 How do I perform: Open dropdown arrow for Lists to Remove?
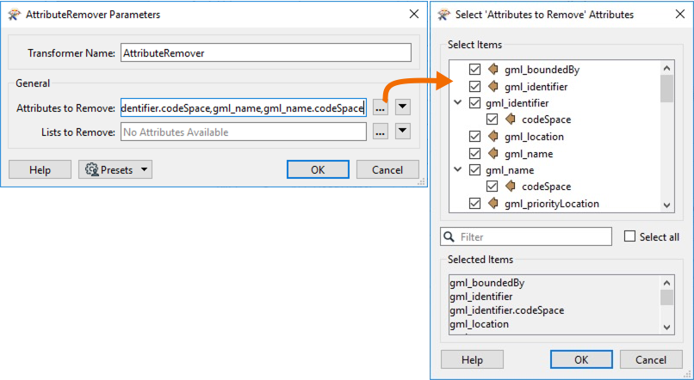pyautogui.click(x=403, y=131)
